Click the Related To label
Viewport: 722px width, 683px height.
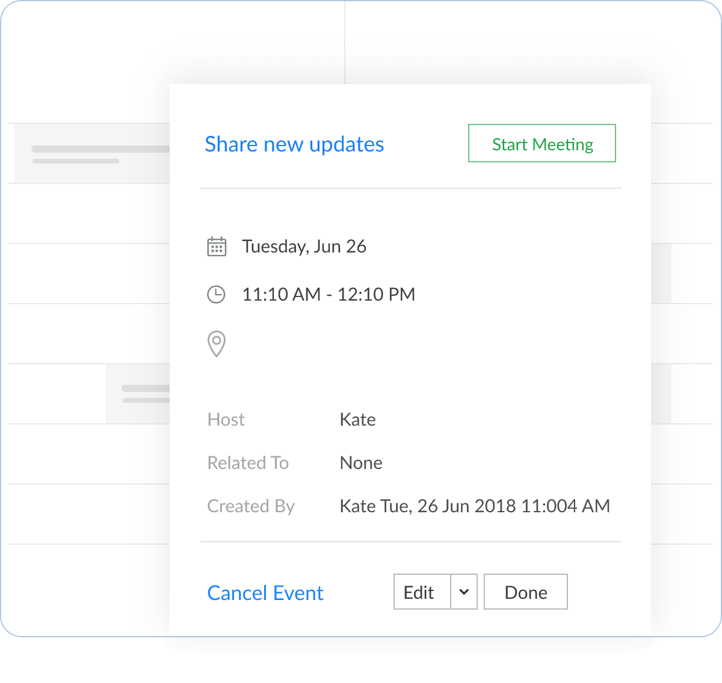tap(248, 463)
